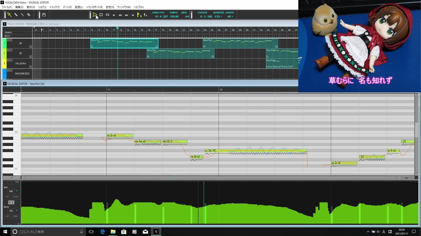Image resolution: width=421 pixels, height=236 pixels.
Task: Solo track 1 IA
Action: click(x=11, y=40)
